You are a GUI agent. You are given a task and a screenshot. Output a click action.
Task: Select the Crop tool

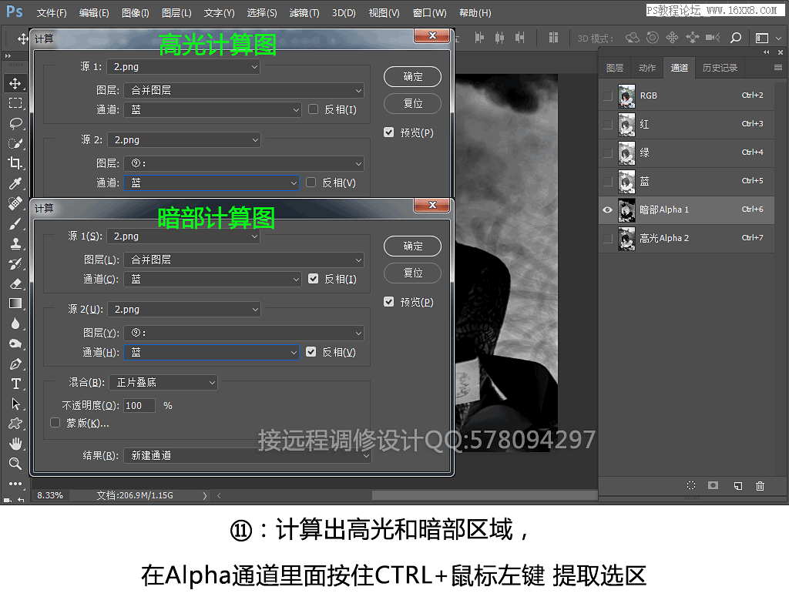15,163
